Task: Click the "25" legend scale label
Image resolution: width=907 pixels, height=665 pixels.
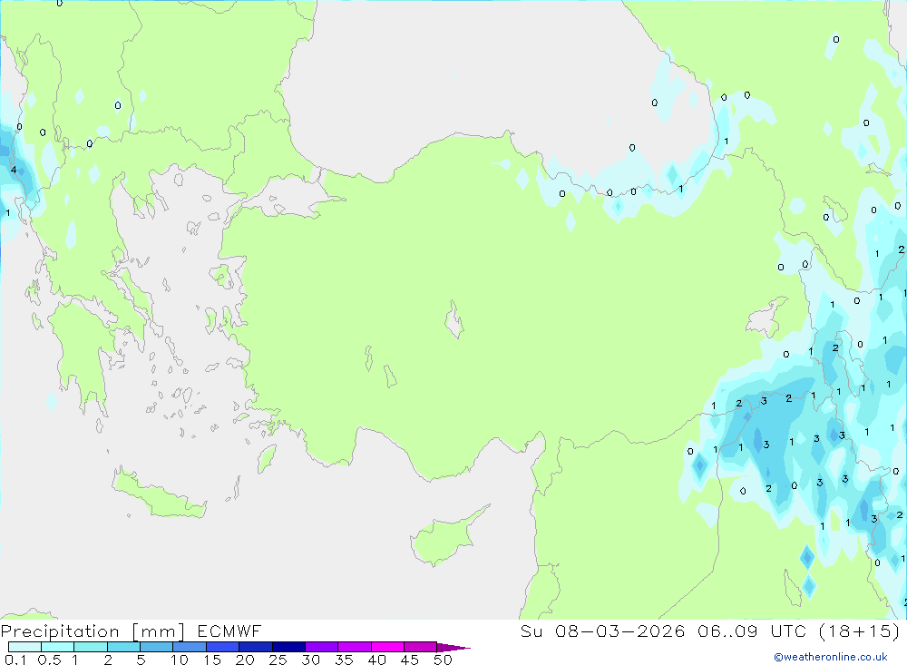Action: click(278, 660)
